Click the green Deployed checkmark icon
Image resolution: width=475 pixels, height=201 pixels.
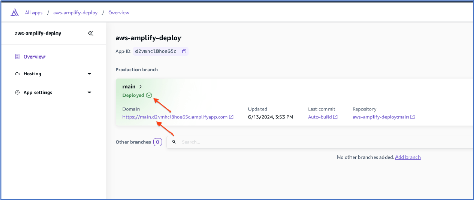[149, 95]
